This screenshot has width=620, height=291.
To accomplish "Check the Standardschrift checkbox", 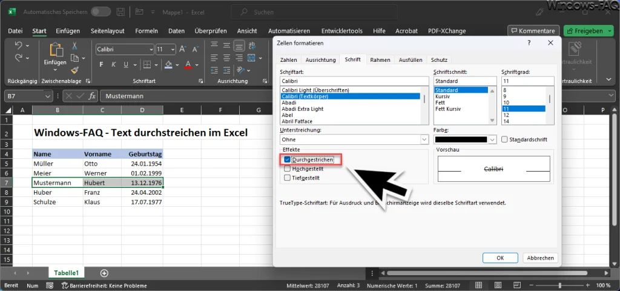I will pyautogui.click(x=504, y=139).
